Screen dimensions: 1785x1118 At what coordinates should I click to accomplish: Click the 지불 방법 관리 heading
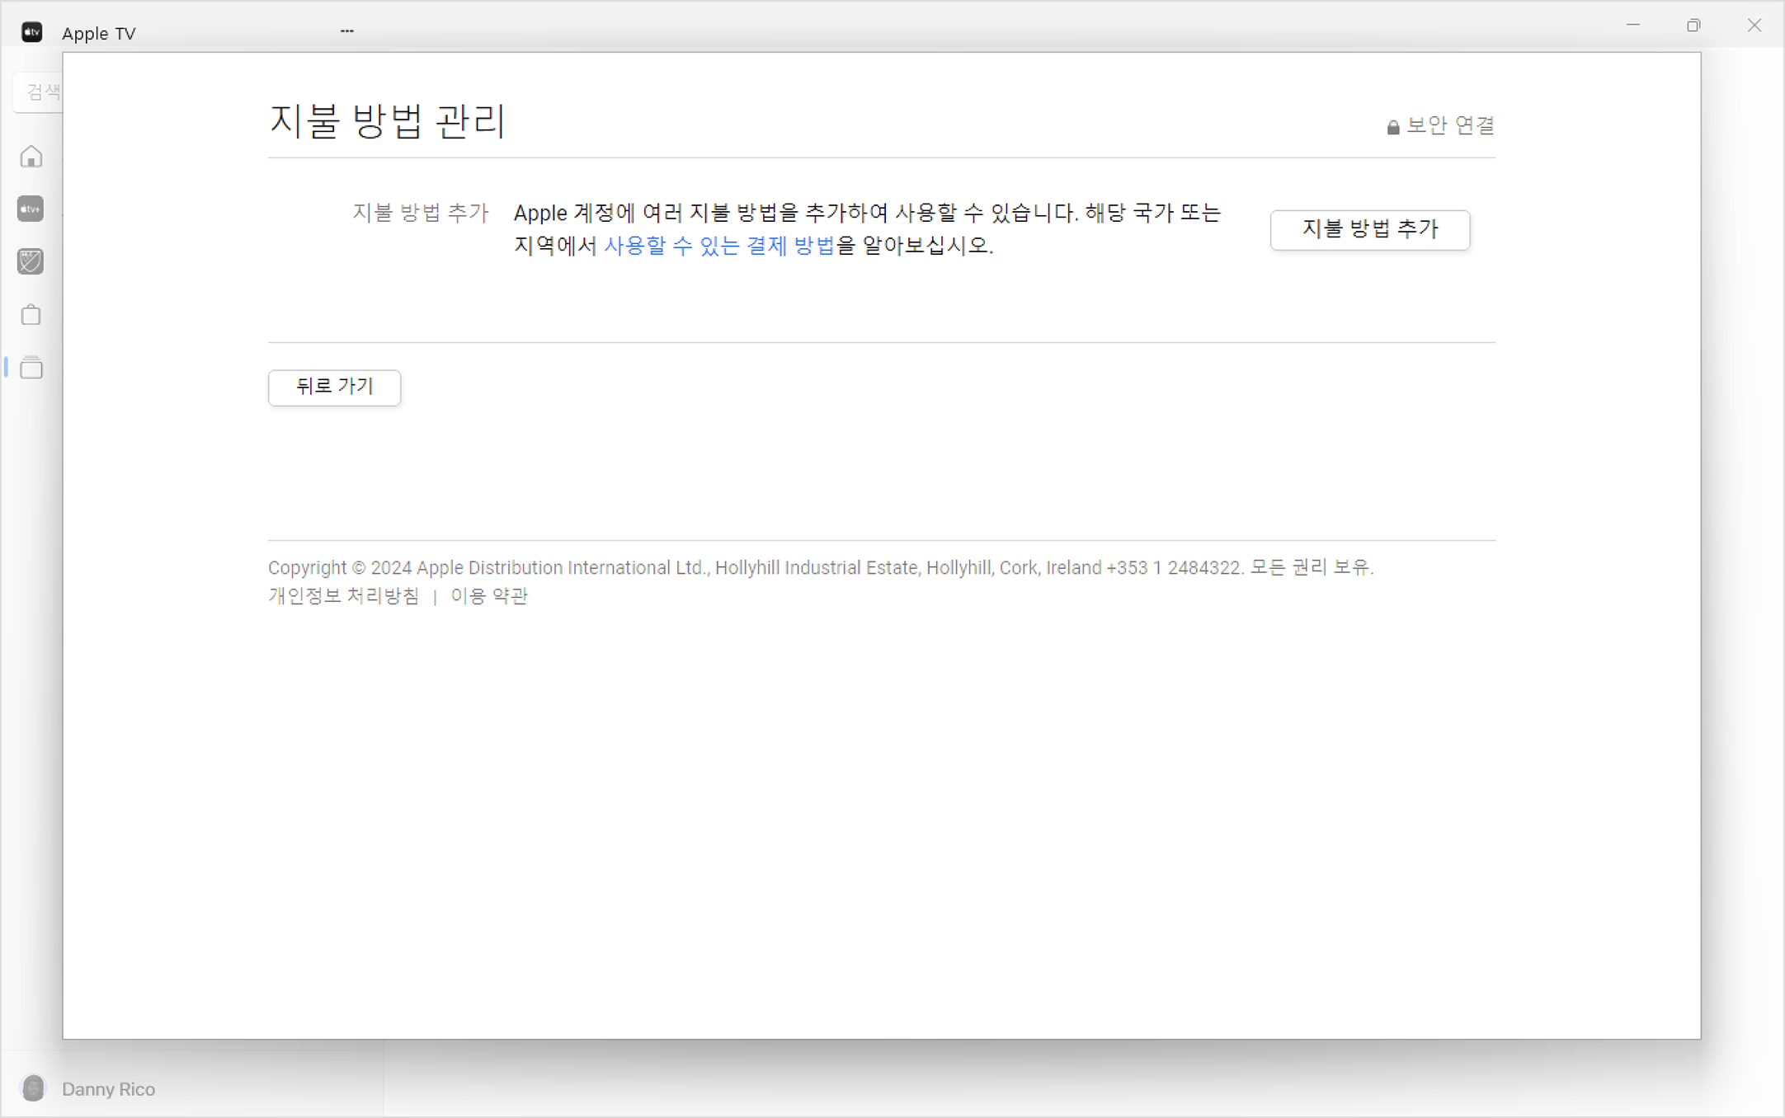tap(387, 121)
